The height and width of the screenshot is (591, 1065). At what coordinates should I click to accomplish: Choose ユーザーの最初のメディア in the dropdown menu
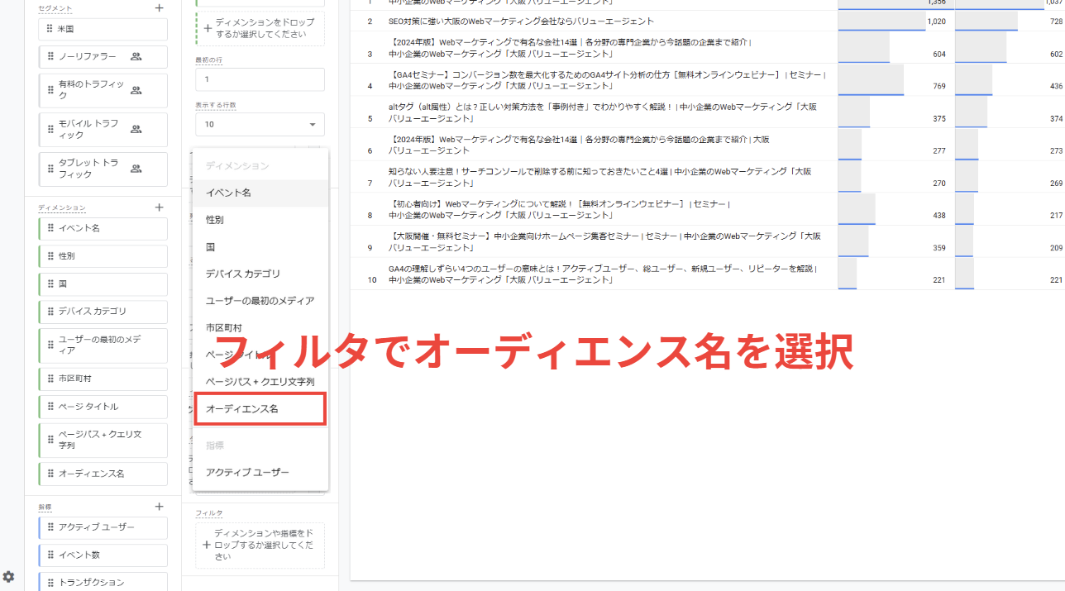point(260,301)
